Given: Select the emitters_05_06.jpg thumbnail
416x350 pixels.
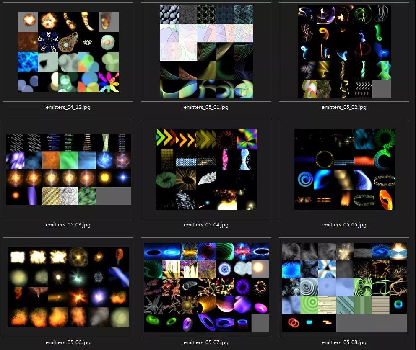Looking at the screenshot, I should 68,287.
